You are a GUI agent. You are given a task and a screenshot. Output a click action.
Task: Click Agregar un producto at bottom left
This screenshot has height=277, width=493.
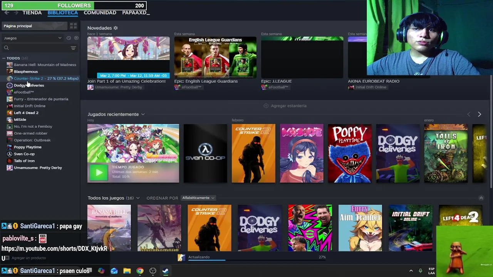click(29, 258)
